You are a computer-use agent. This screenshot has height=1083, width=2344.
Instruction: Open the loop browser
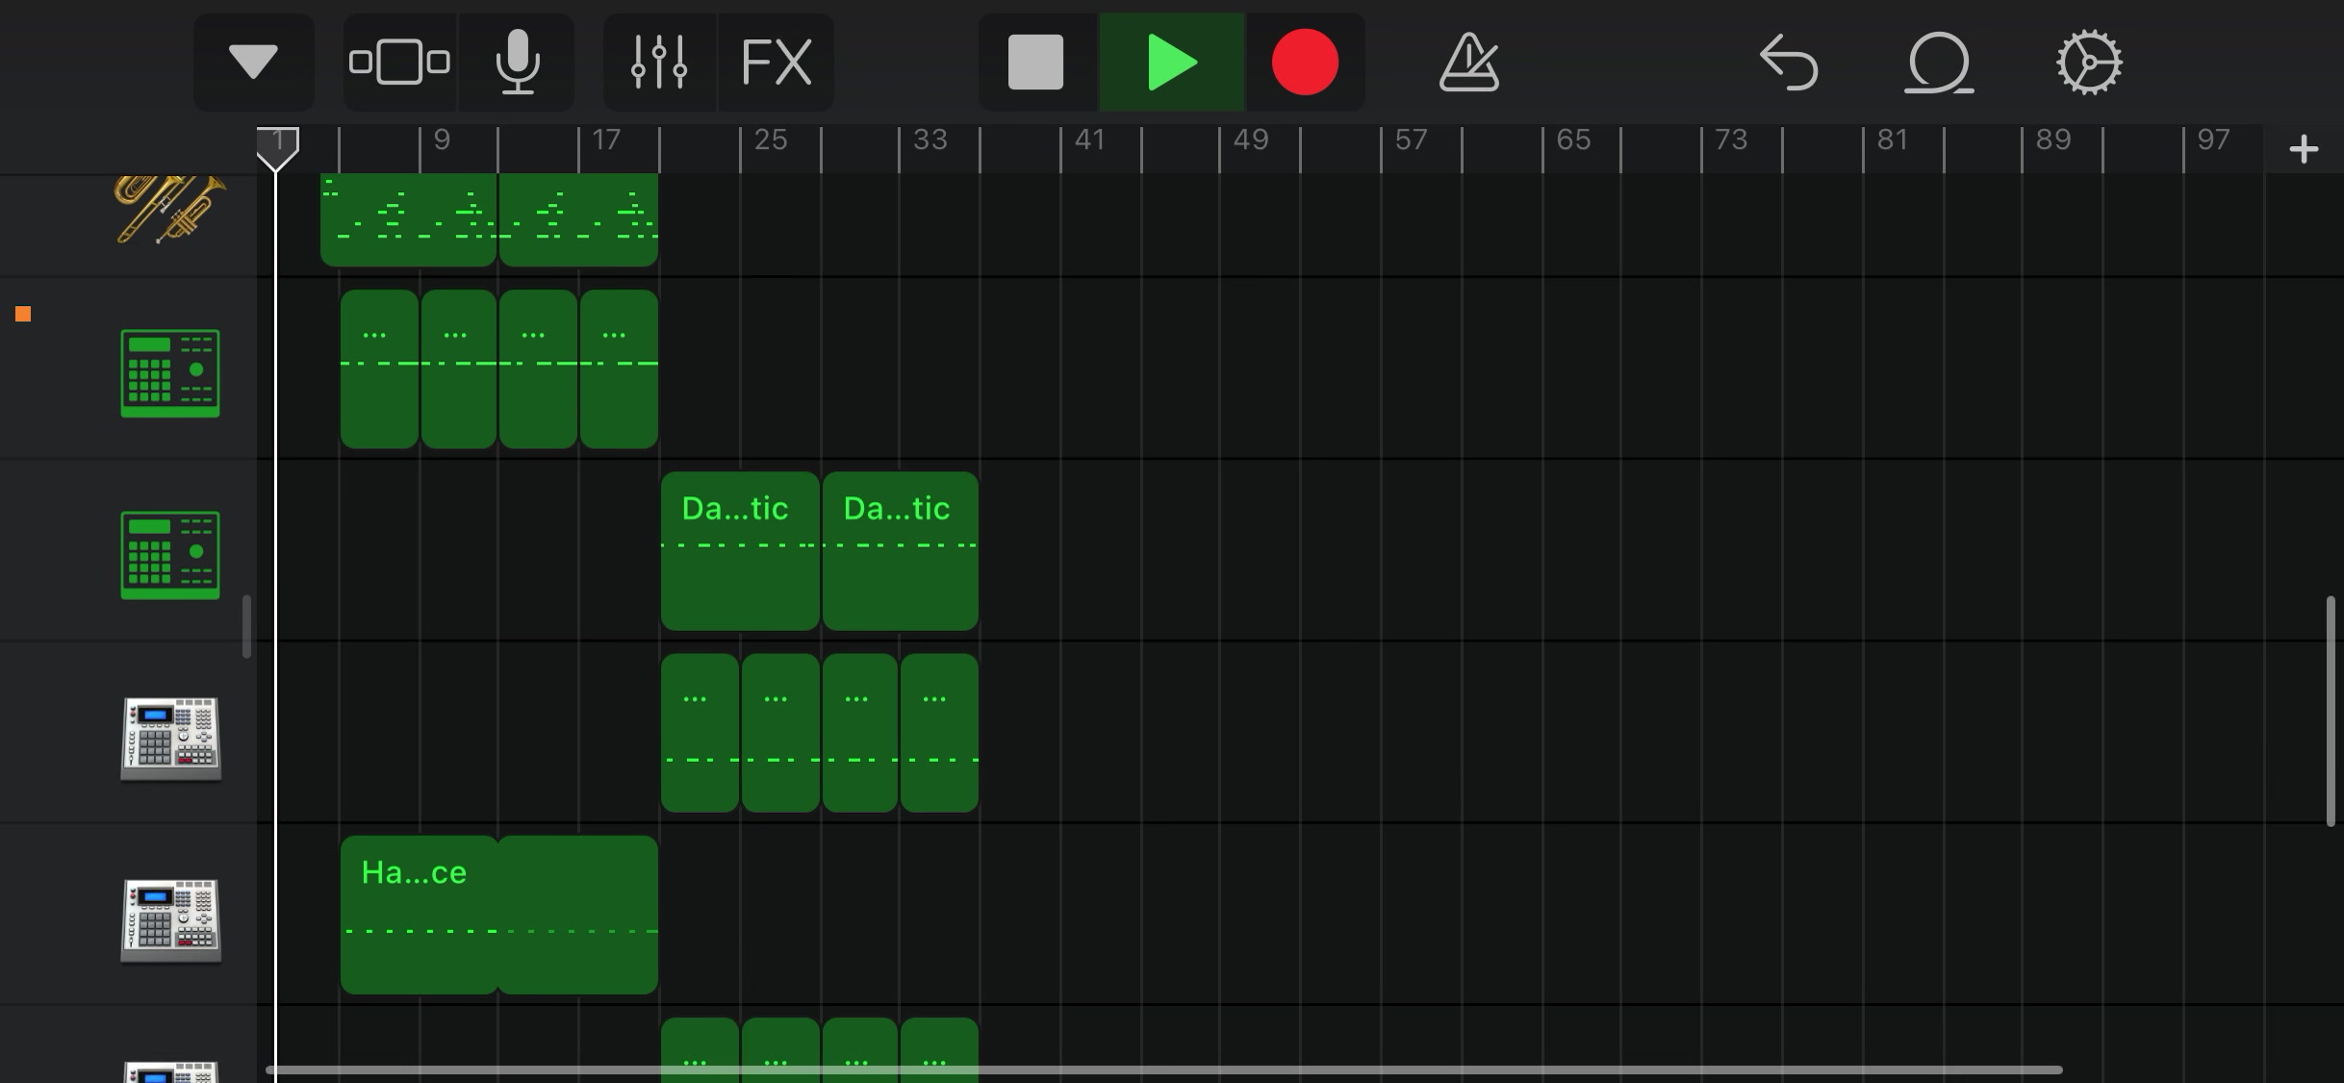[x=1938, y=63]
